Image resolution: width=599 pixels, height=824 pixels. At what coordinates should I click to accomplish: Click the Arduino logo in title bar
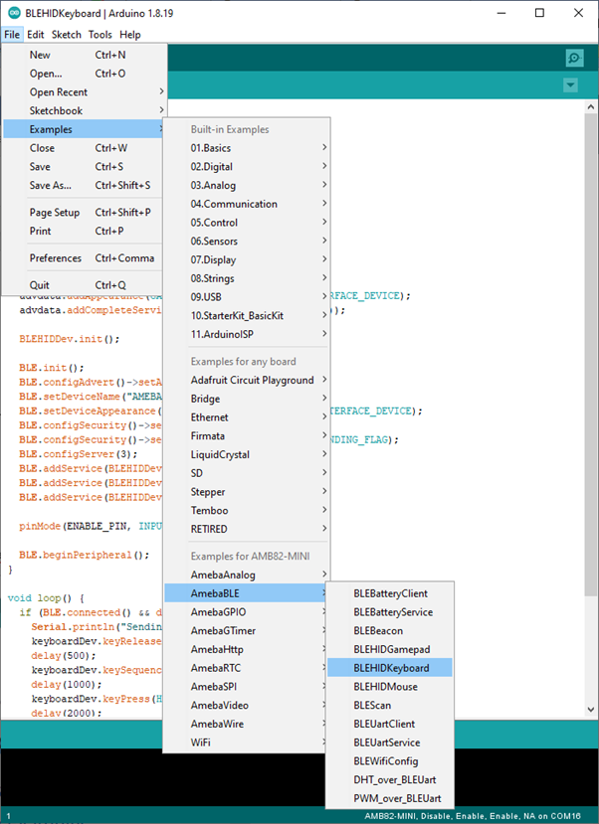[12, 13]
